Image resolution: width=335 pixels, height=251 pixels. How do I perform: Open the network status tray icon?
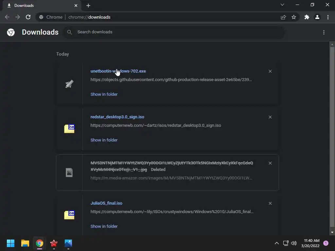click(286, 243)
